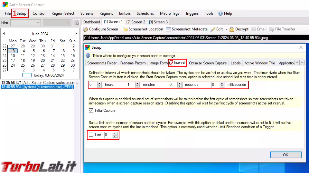309x173 pixels.
Task: Click the minutes input field
Action: tap(131, 85)
